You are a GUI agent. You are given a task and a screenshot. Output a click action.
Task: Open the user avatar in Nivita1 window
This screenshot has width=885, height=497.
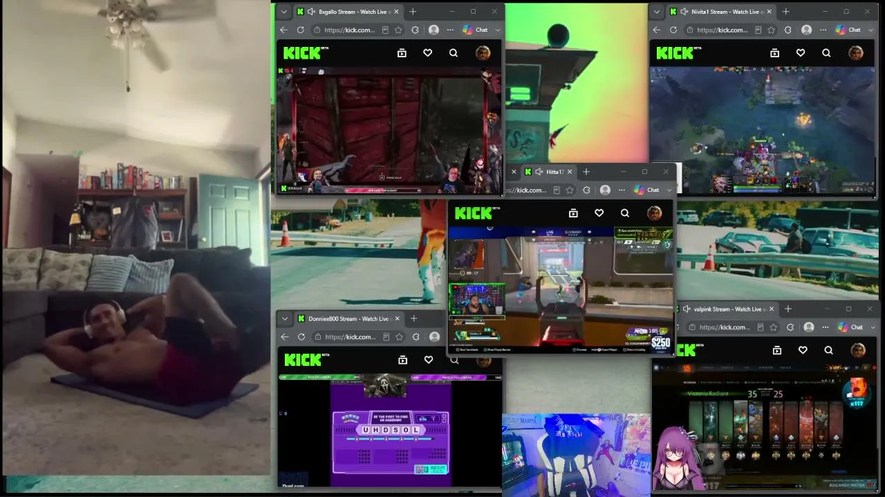point(856,53)
